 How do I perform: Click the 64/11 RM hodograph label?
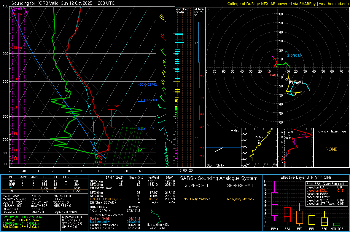277,75
